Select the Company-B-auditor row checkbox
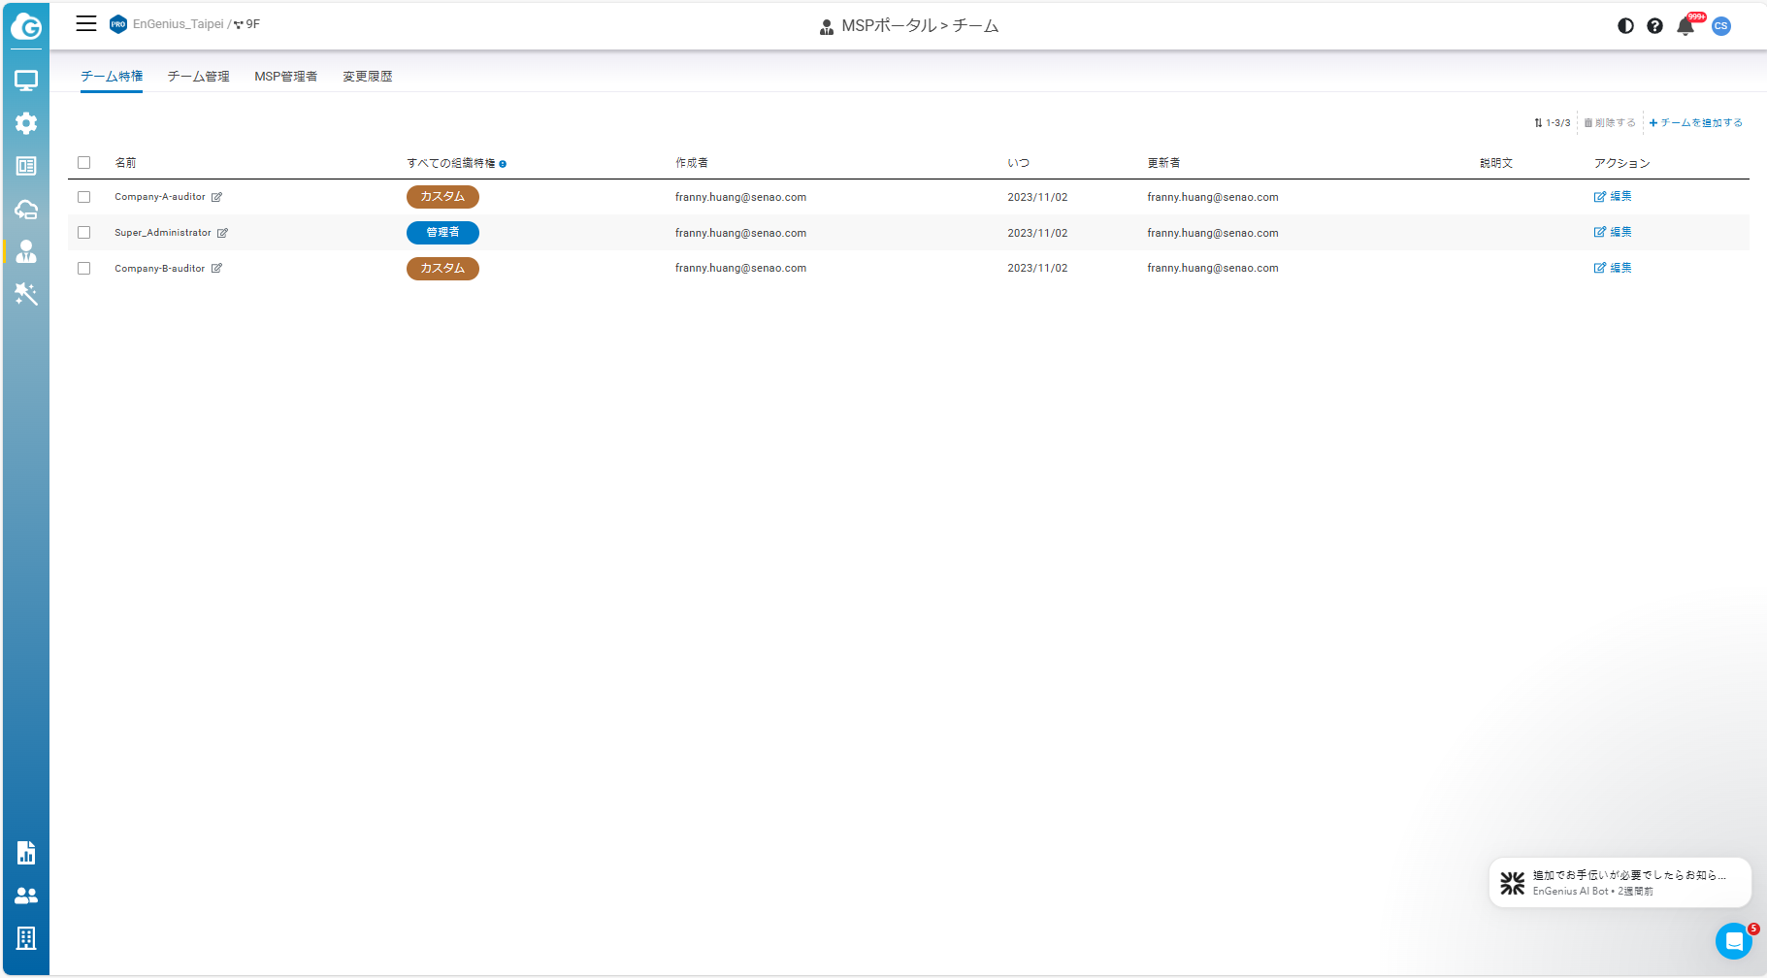 pos(84,269)
